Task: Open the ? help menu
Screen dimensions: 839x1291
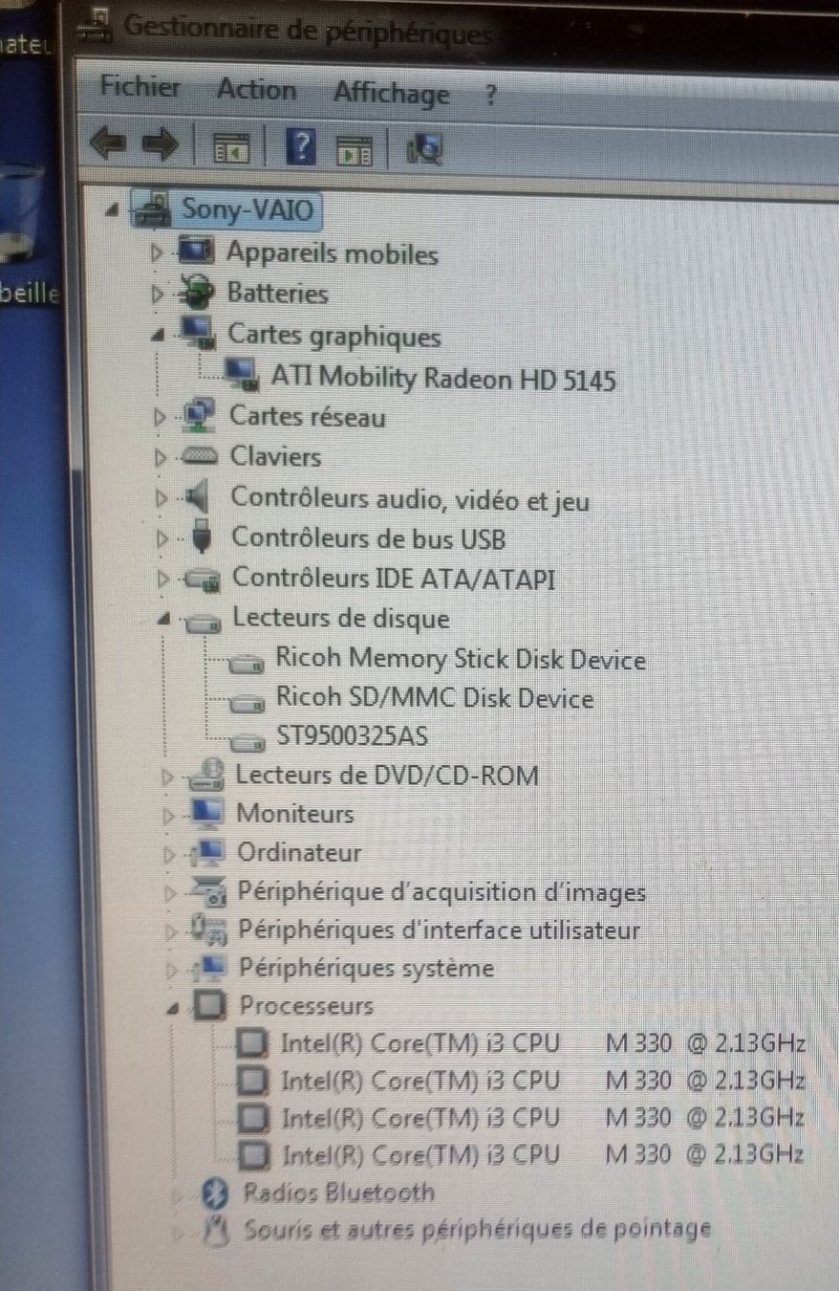Action: click(491, 96)
